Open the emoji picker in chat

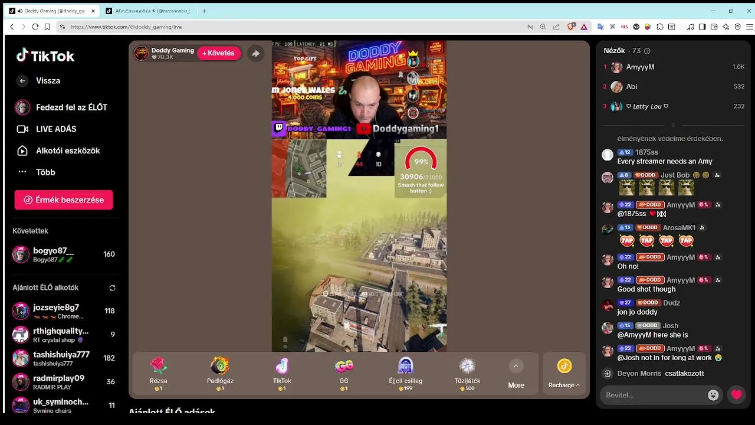[x=713, y=395]
